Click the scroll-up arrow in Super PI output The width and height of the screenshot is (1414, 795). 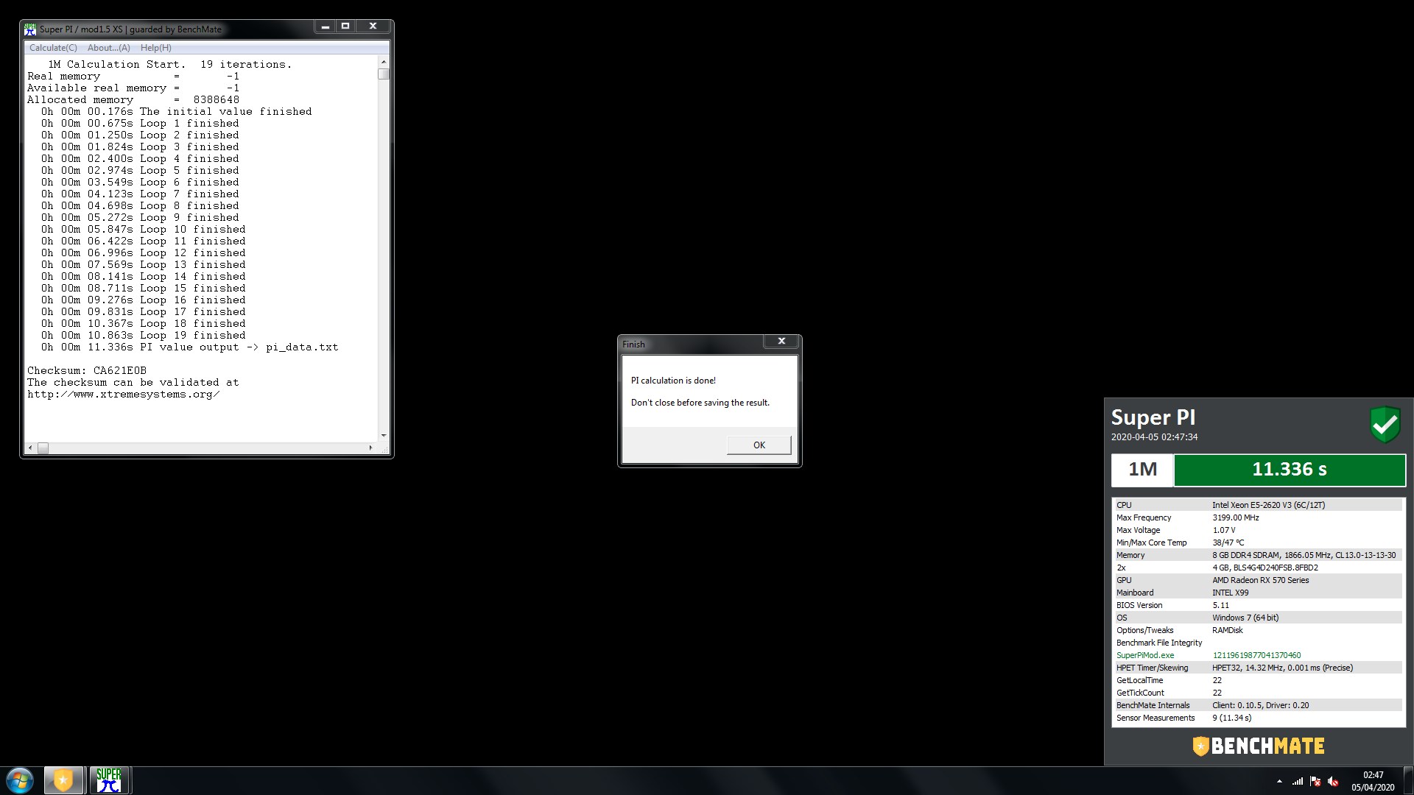coord(384,63)
